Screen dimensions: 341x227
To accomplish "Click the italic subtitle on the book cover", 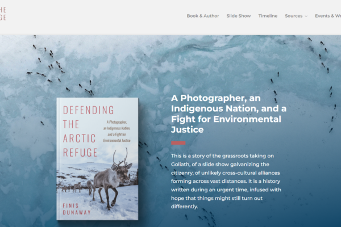I will (117, 131).
